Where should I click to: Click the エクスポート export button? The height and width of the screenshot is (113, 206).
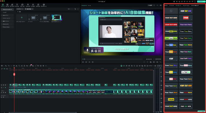201,1
